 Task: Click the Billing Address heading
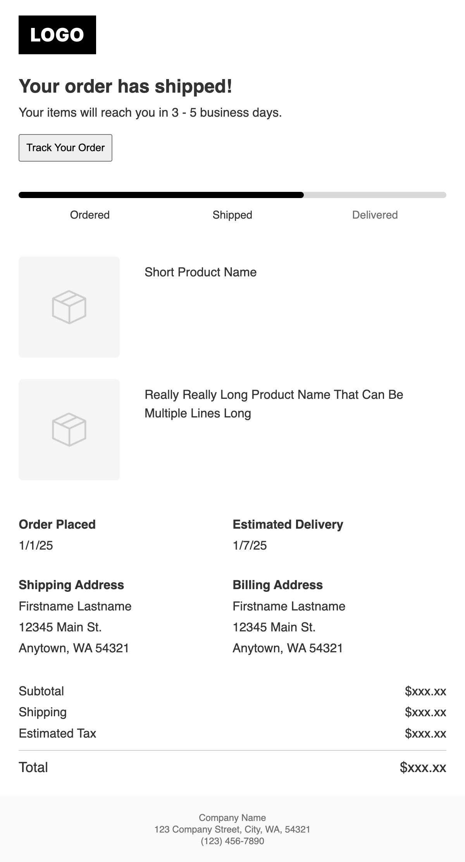[x=277, y=584]
